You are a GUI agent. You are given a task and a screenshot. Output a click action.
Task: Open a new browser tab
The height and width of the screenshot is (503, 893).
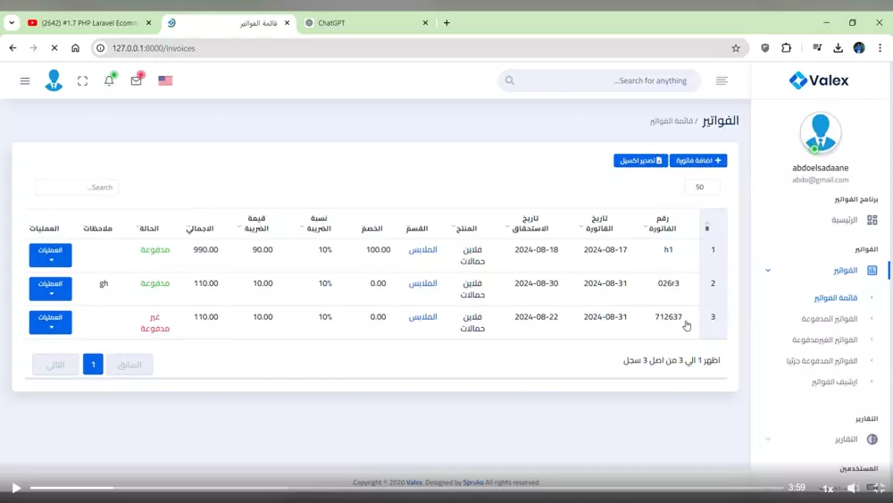tap(446, 23)
